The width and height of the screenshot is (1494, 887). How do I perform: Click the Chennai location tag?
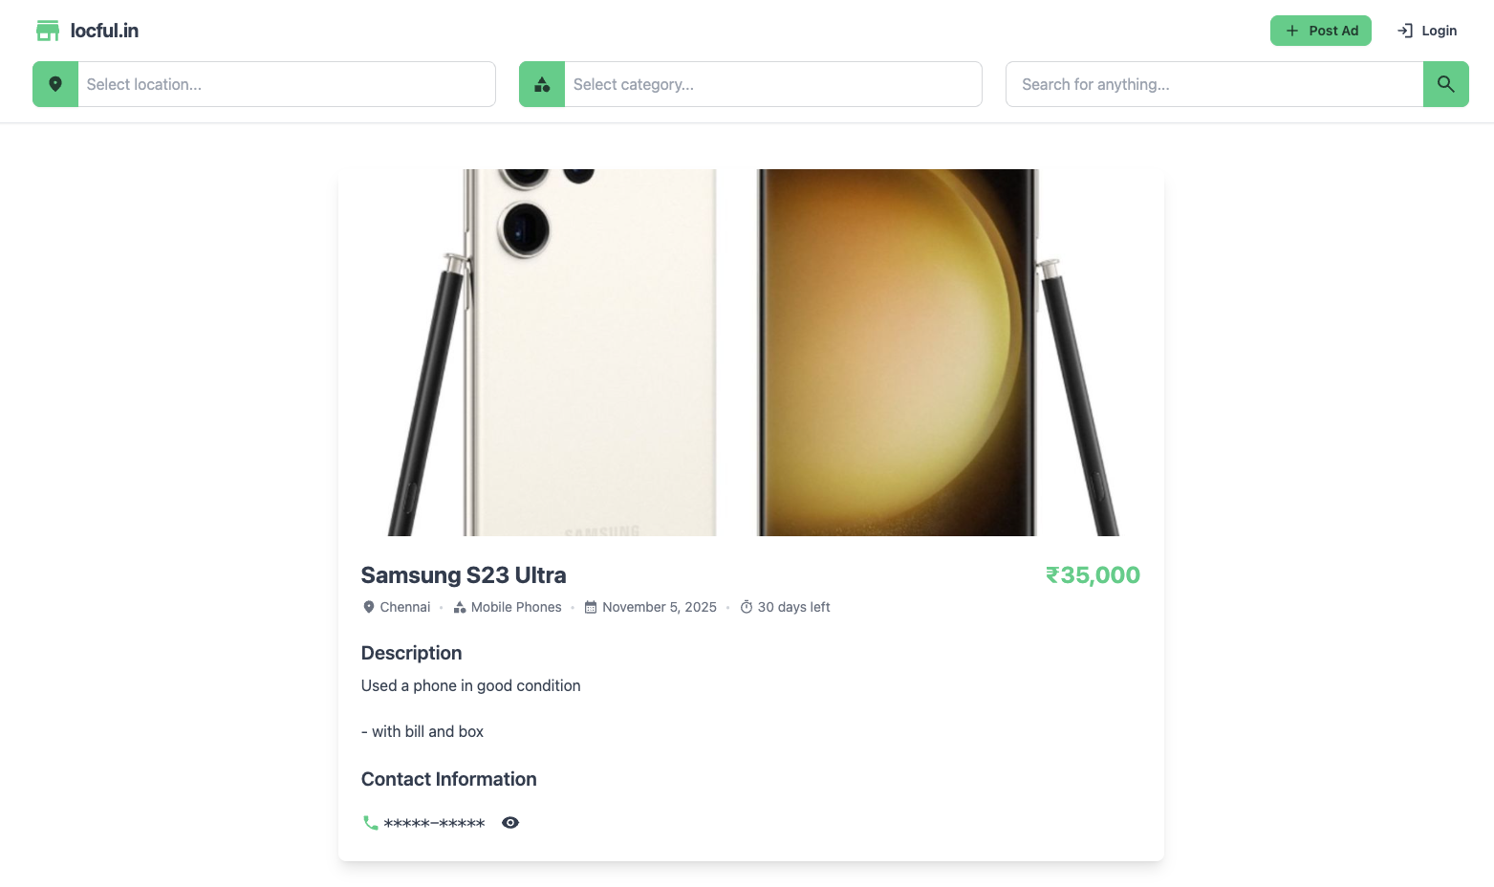pos(405,608)
